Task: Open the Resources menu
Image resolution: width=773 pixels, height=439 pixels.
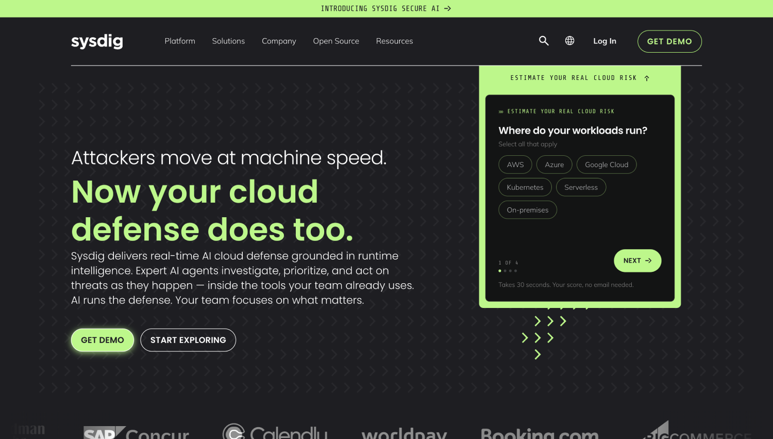Action: coord(394,41)
